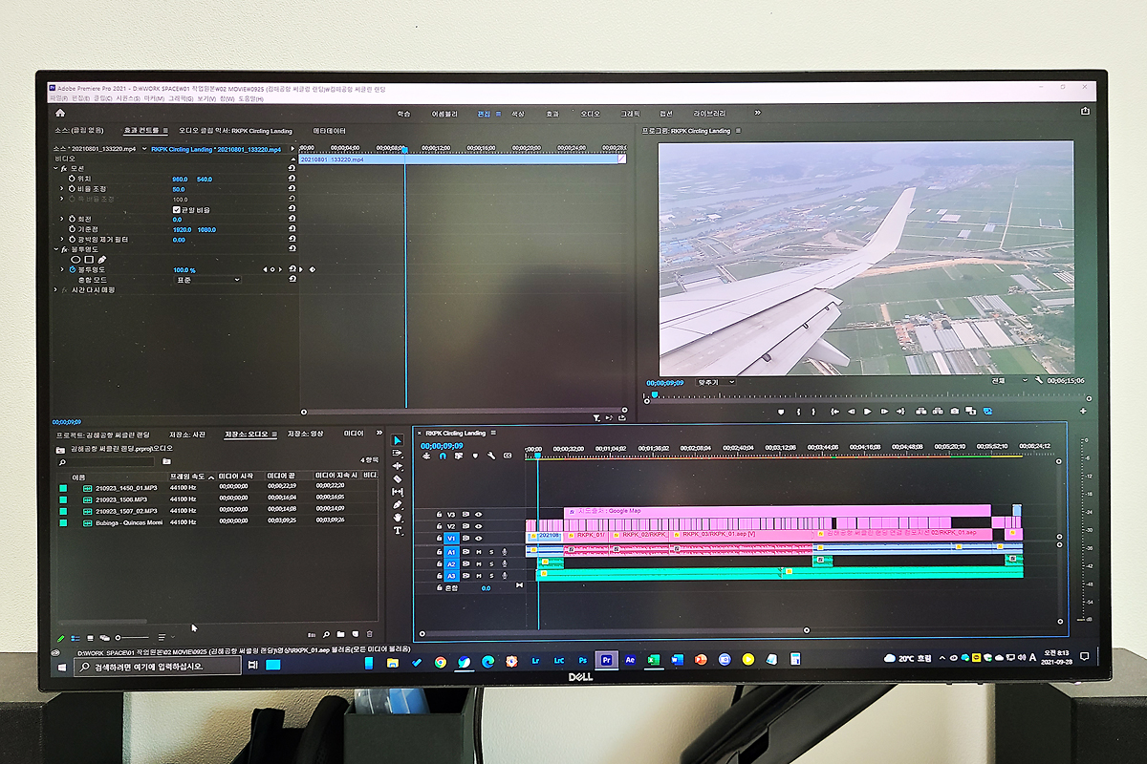This screenshot has height=764, width=1147.
Task: Select the Selection tool arrow
Action: click(399, 440)
